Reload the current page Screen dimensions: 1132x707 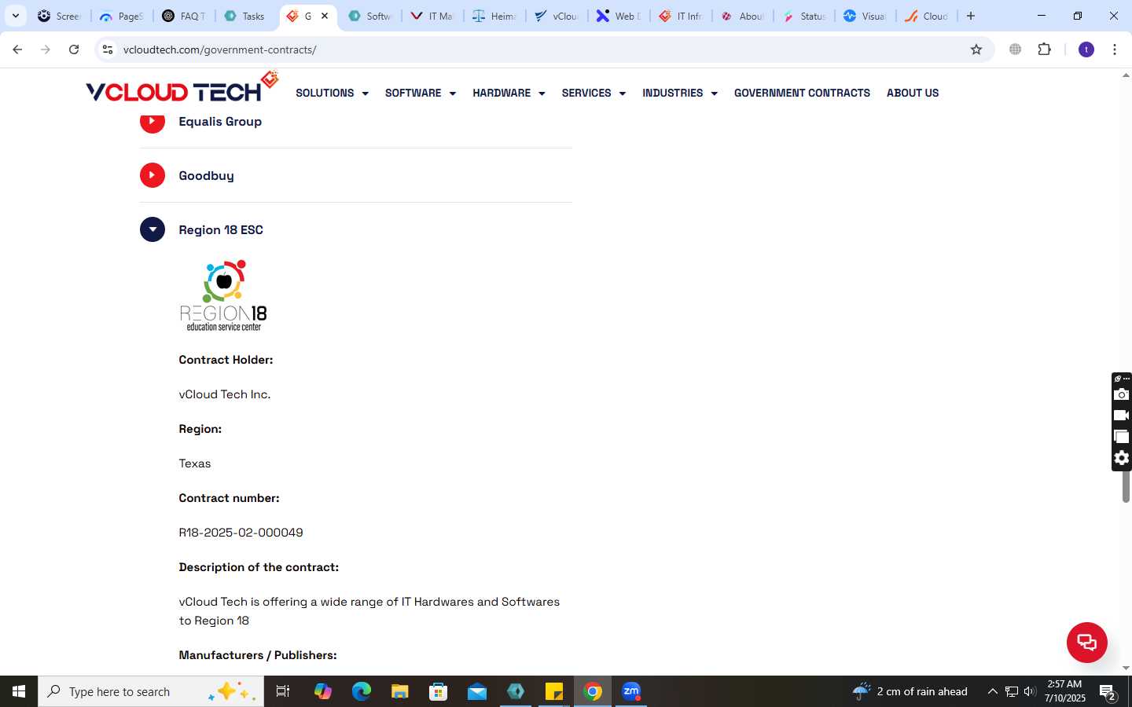point(74,49)
